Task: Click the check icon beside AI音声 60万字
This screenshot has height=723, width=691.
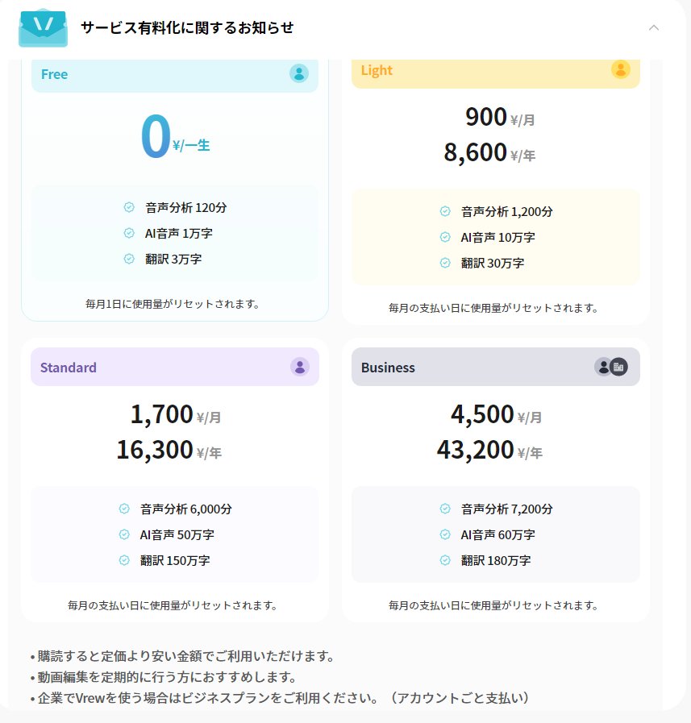Action: click(443, 534)
